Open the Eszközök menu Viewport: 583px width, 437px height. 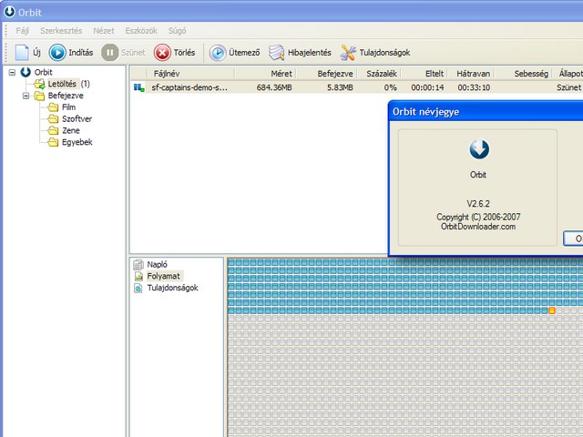pos(143,31)
